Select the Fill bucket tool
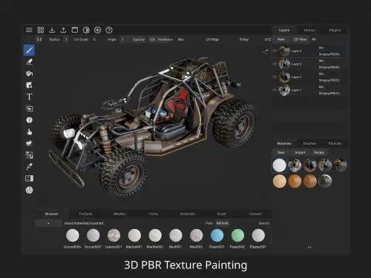The height and width of the screenshot is (278, 371). (x=29, y=74)
